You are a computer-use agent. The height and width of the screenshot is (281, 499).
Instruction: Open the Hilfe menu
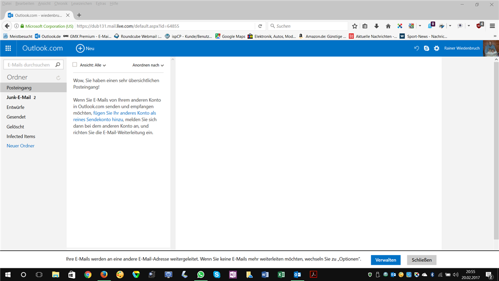114,3
